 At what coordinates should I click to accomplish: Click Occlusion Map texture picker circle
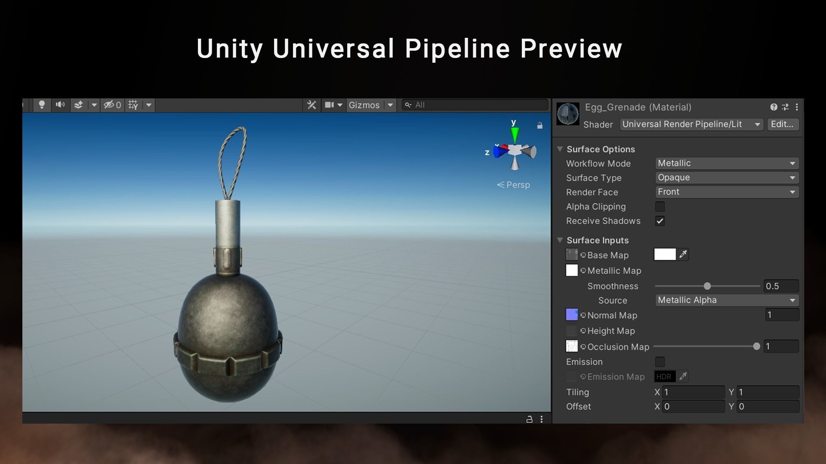point(583,347)
